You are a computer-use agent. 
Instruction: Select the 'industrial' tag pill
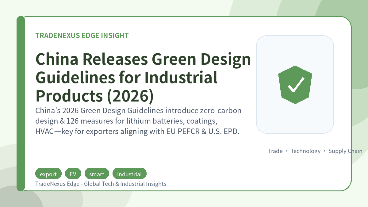[129, 174]
